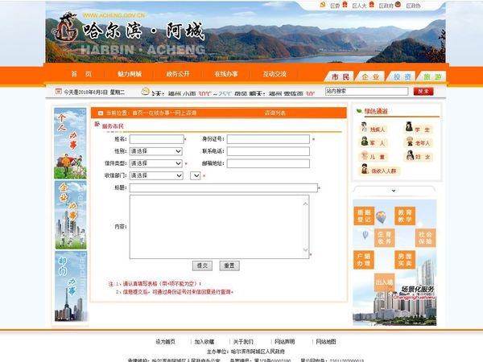This screenshot has height=362, width=483.
Task: Open the 在线办事 menu item
Action: coord(226,74)
